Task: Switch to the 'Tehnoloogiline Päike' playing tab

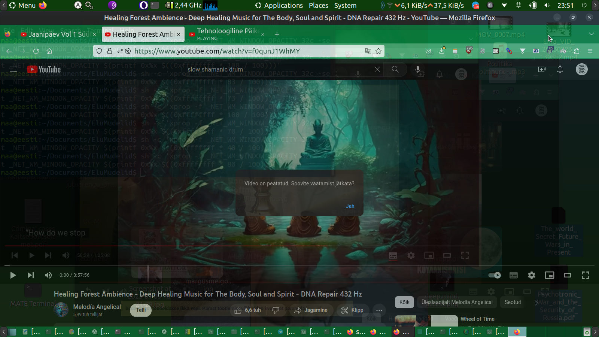Action: 227,34
